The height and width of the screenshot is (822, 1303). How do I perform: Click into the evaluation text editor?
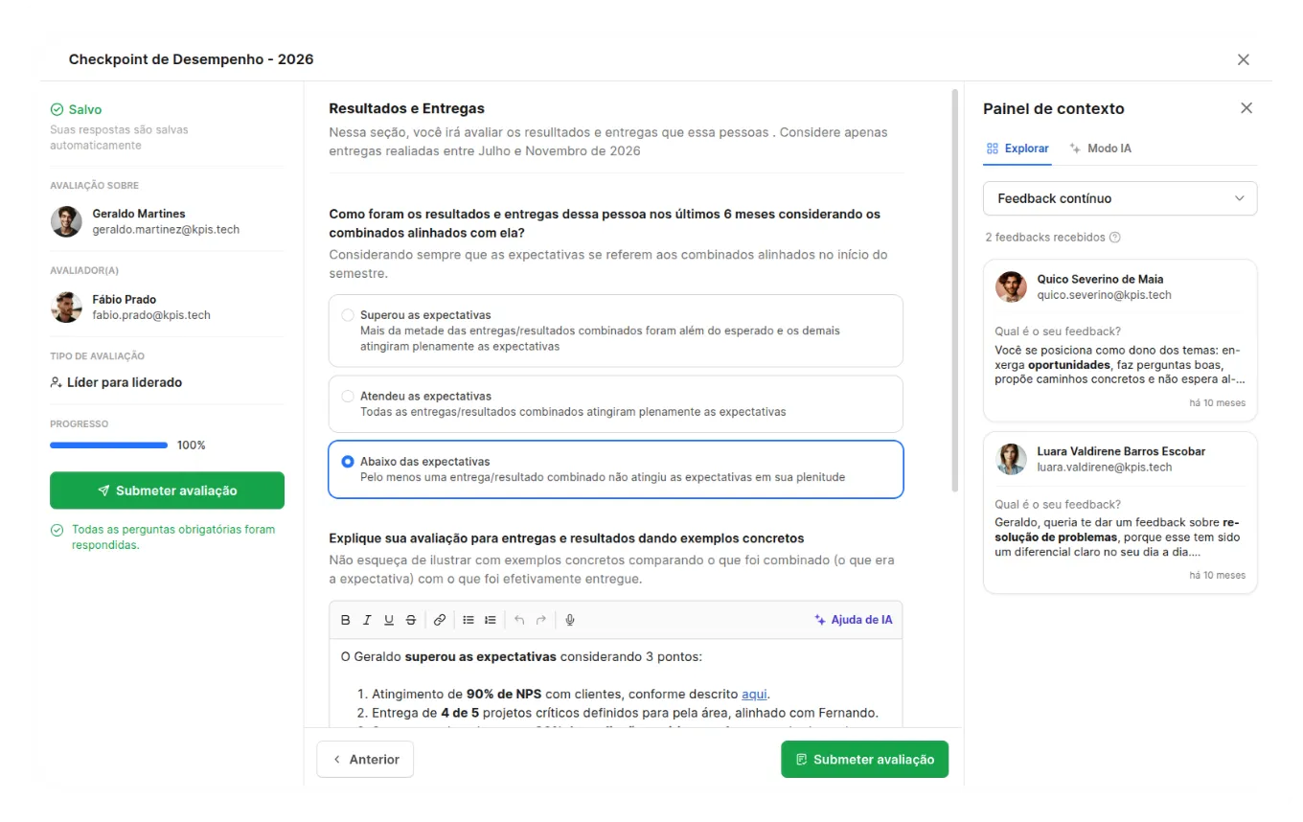pos(615,684)
